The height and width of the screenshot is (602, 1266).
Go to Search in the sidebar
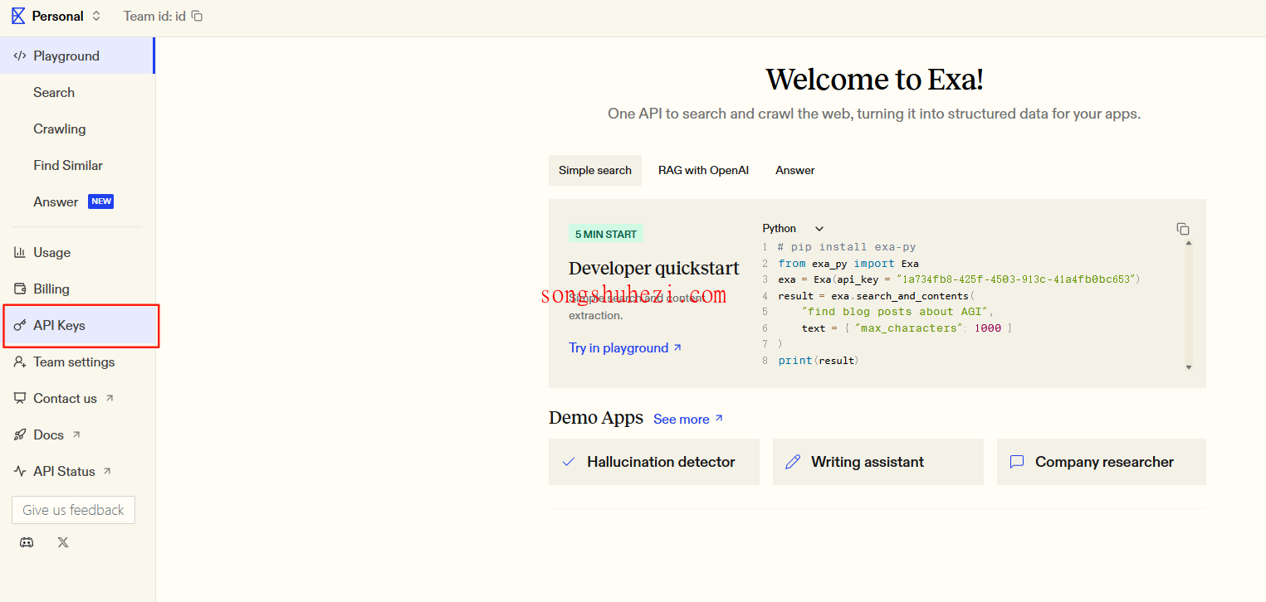tap(54, 92)
